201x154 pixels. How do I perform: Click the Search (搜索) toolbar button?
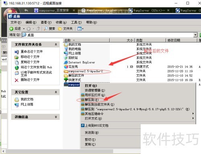(x=49, y=29)
